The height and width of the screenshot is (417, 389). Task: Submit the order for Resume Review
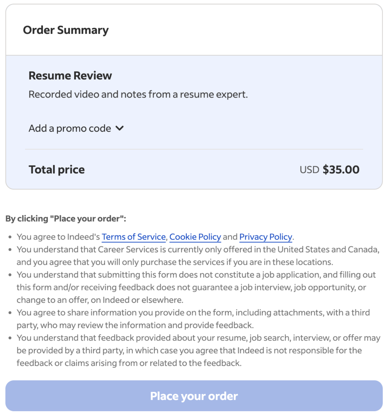[194, 396]
